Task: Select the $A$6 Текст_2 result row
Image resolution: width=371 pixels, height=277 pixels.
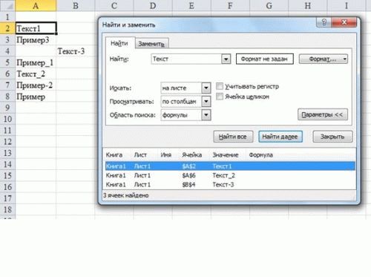Action: pyautogui.click(x=230, y=175)
